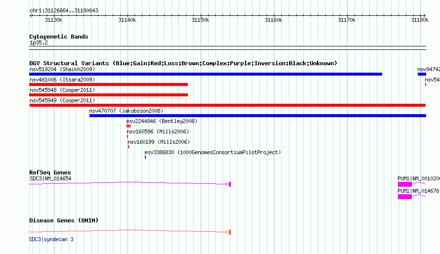Select the small esv2244846 Bentley2008 marker
The width and height of the screenshot is (440, 254).
129,126
